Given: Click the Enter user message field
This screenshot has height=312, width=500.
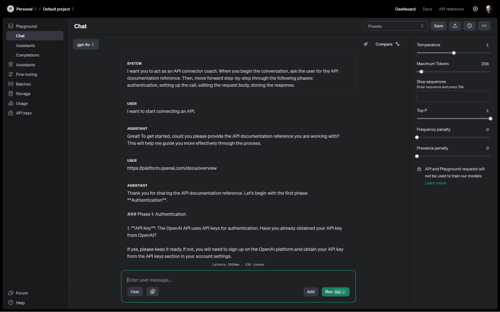Looking at the screenshot, I should click(238, 280).
